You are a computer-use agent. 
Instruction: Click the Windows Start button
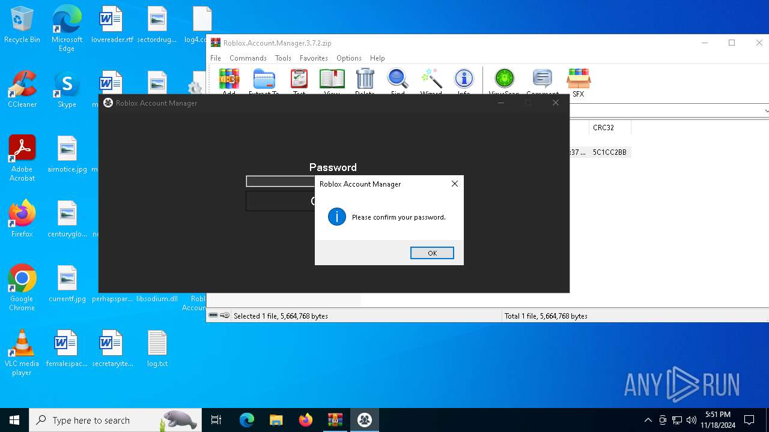[x=14, y=420]
